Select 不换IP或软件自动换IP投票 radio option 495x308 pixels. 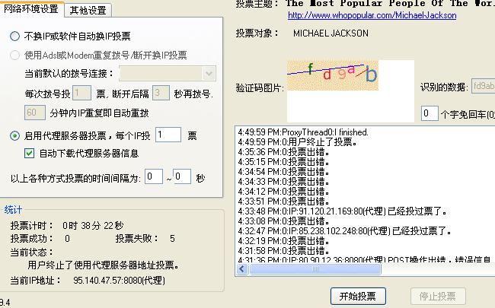(15, 36)
